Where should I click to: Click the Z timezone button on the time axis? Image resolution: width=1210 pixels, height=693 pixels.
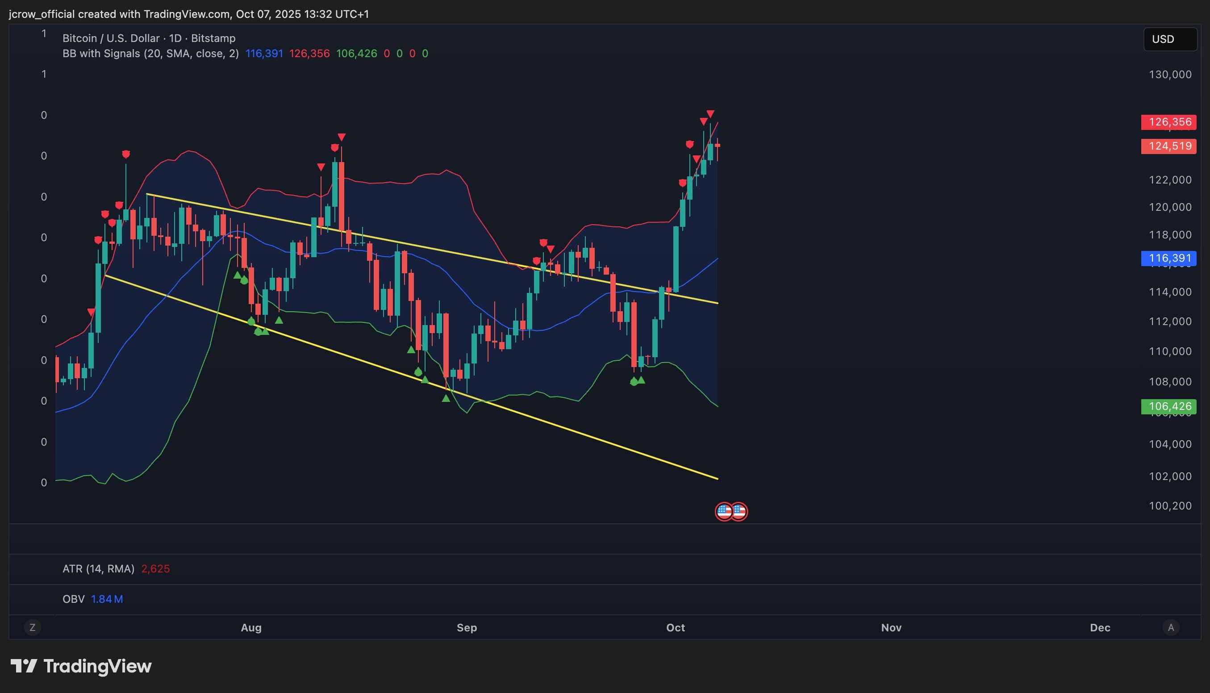click(x=32, y=627)
